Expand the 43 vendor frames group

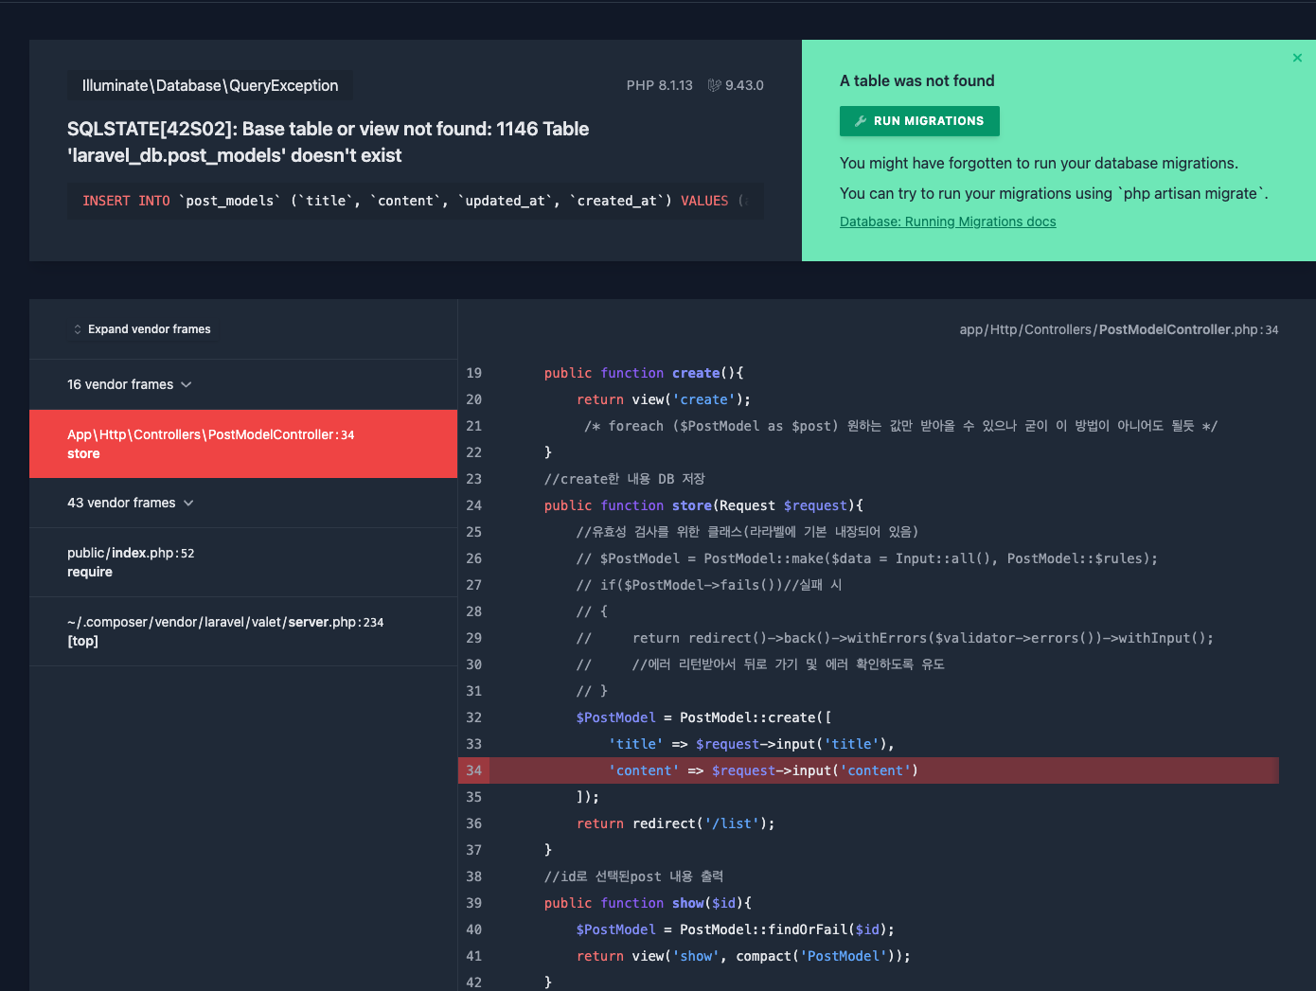[131, 503]
